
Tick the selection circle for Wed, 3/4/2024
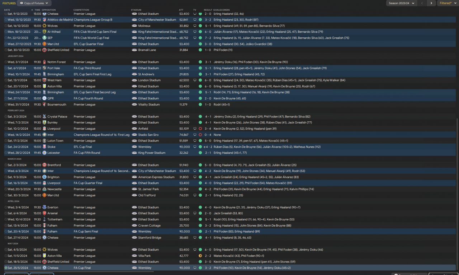tap(6, 207)
